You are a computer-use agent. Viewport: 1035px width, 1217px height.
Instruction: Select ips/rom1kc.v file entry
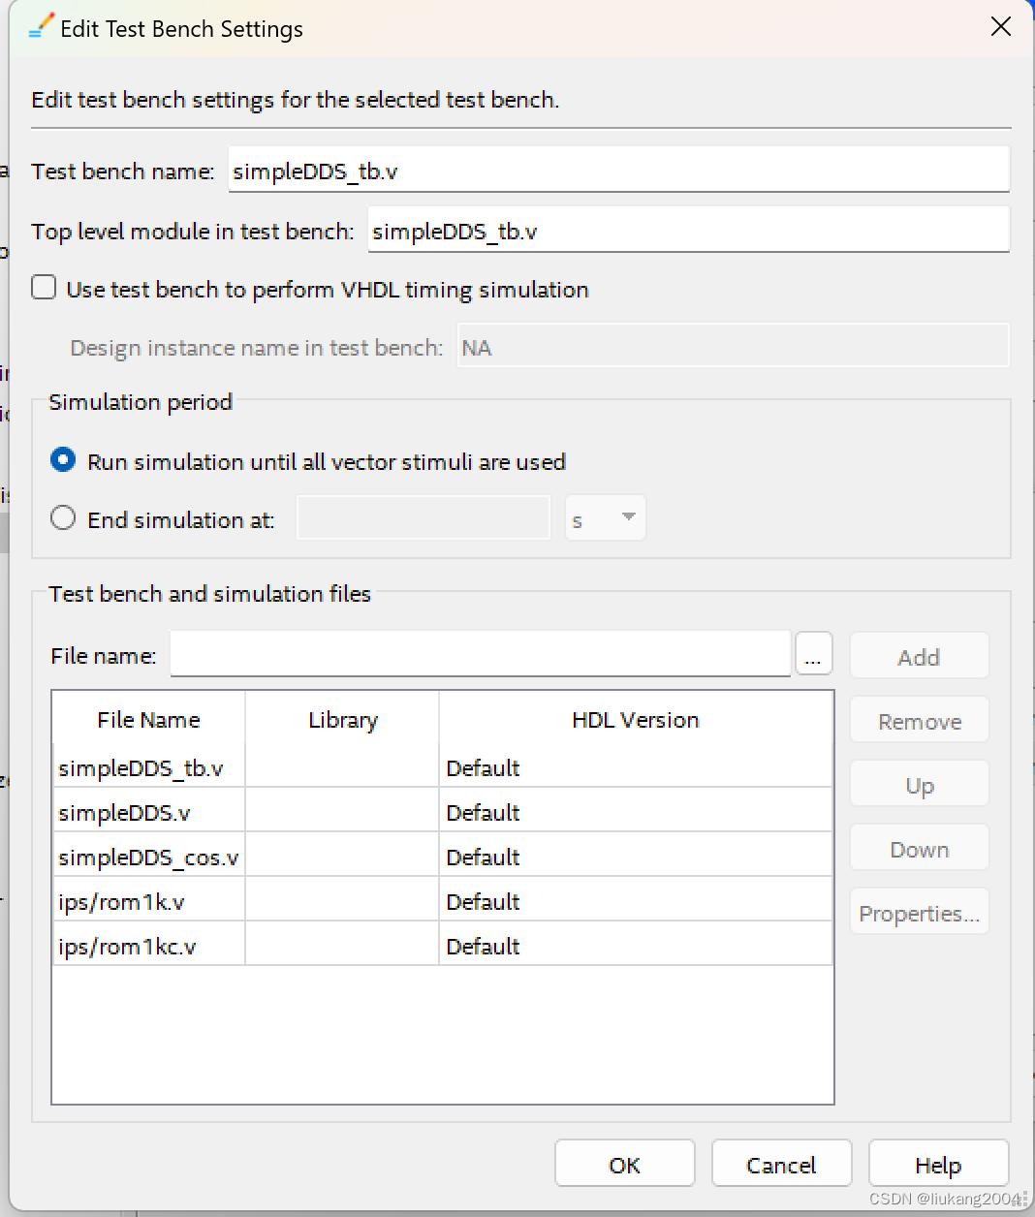(x=443, y=947)
